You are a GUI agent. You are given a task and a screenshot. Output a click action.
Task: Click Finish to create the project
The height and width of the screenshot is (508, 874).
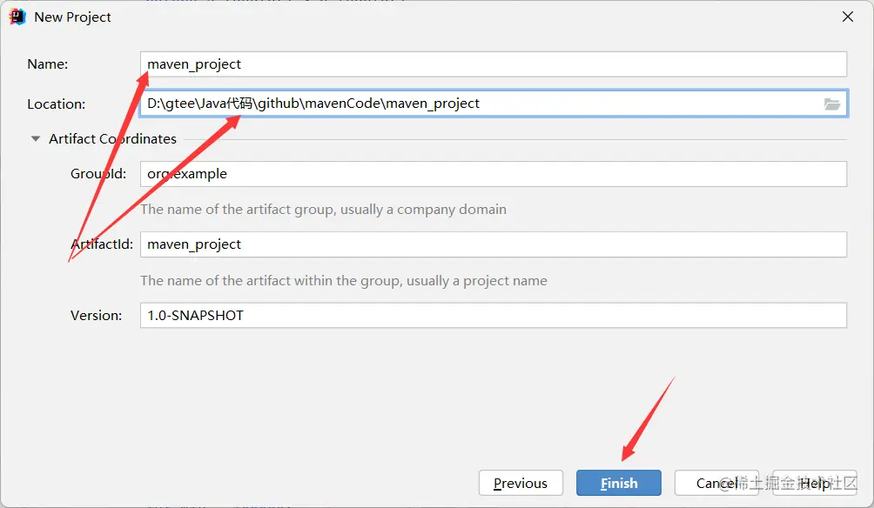pos(619,483)
